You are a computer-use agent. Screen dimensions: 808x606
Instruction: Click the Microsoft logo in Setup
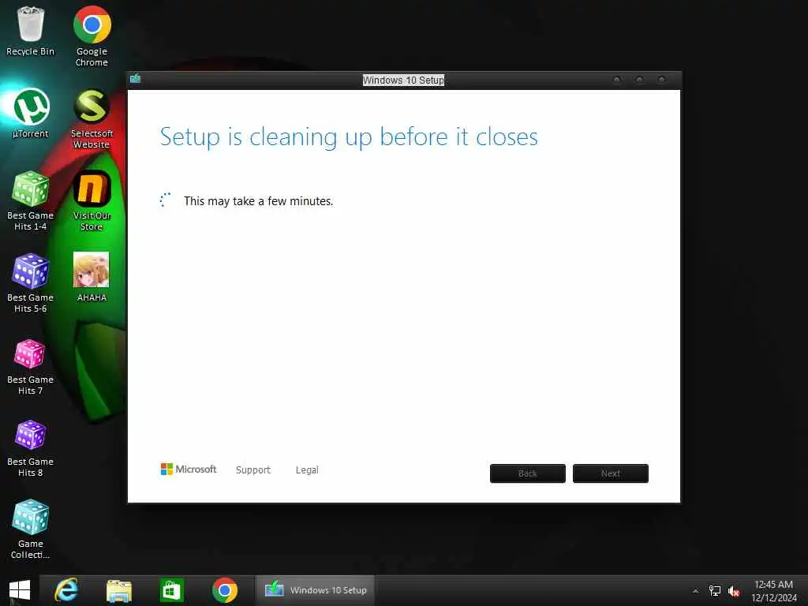pyautogui.click(x=189, y=469)
